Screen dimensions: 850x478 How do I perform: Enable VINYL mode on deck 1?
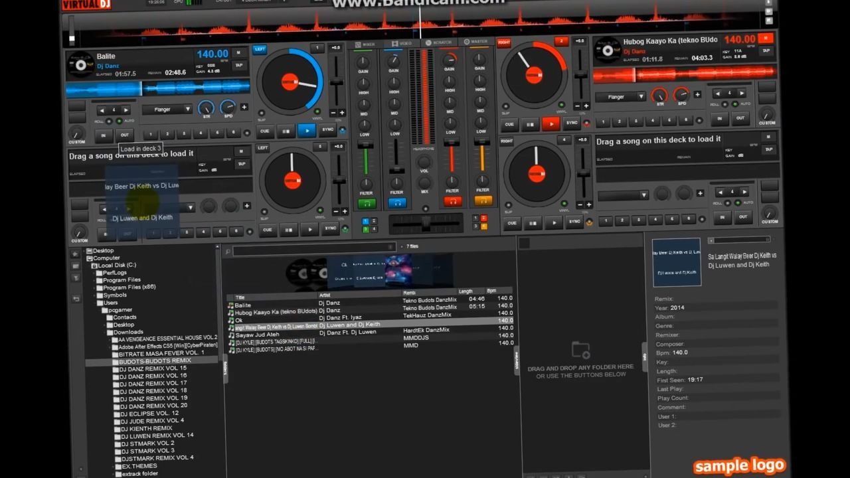point(318,112)
